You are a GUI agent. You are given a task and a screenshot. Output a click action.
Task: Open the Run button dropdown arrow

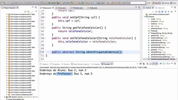click(x=55, y=3)
